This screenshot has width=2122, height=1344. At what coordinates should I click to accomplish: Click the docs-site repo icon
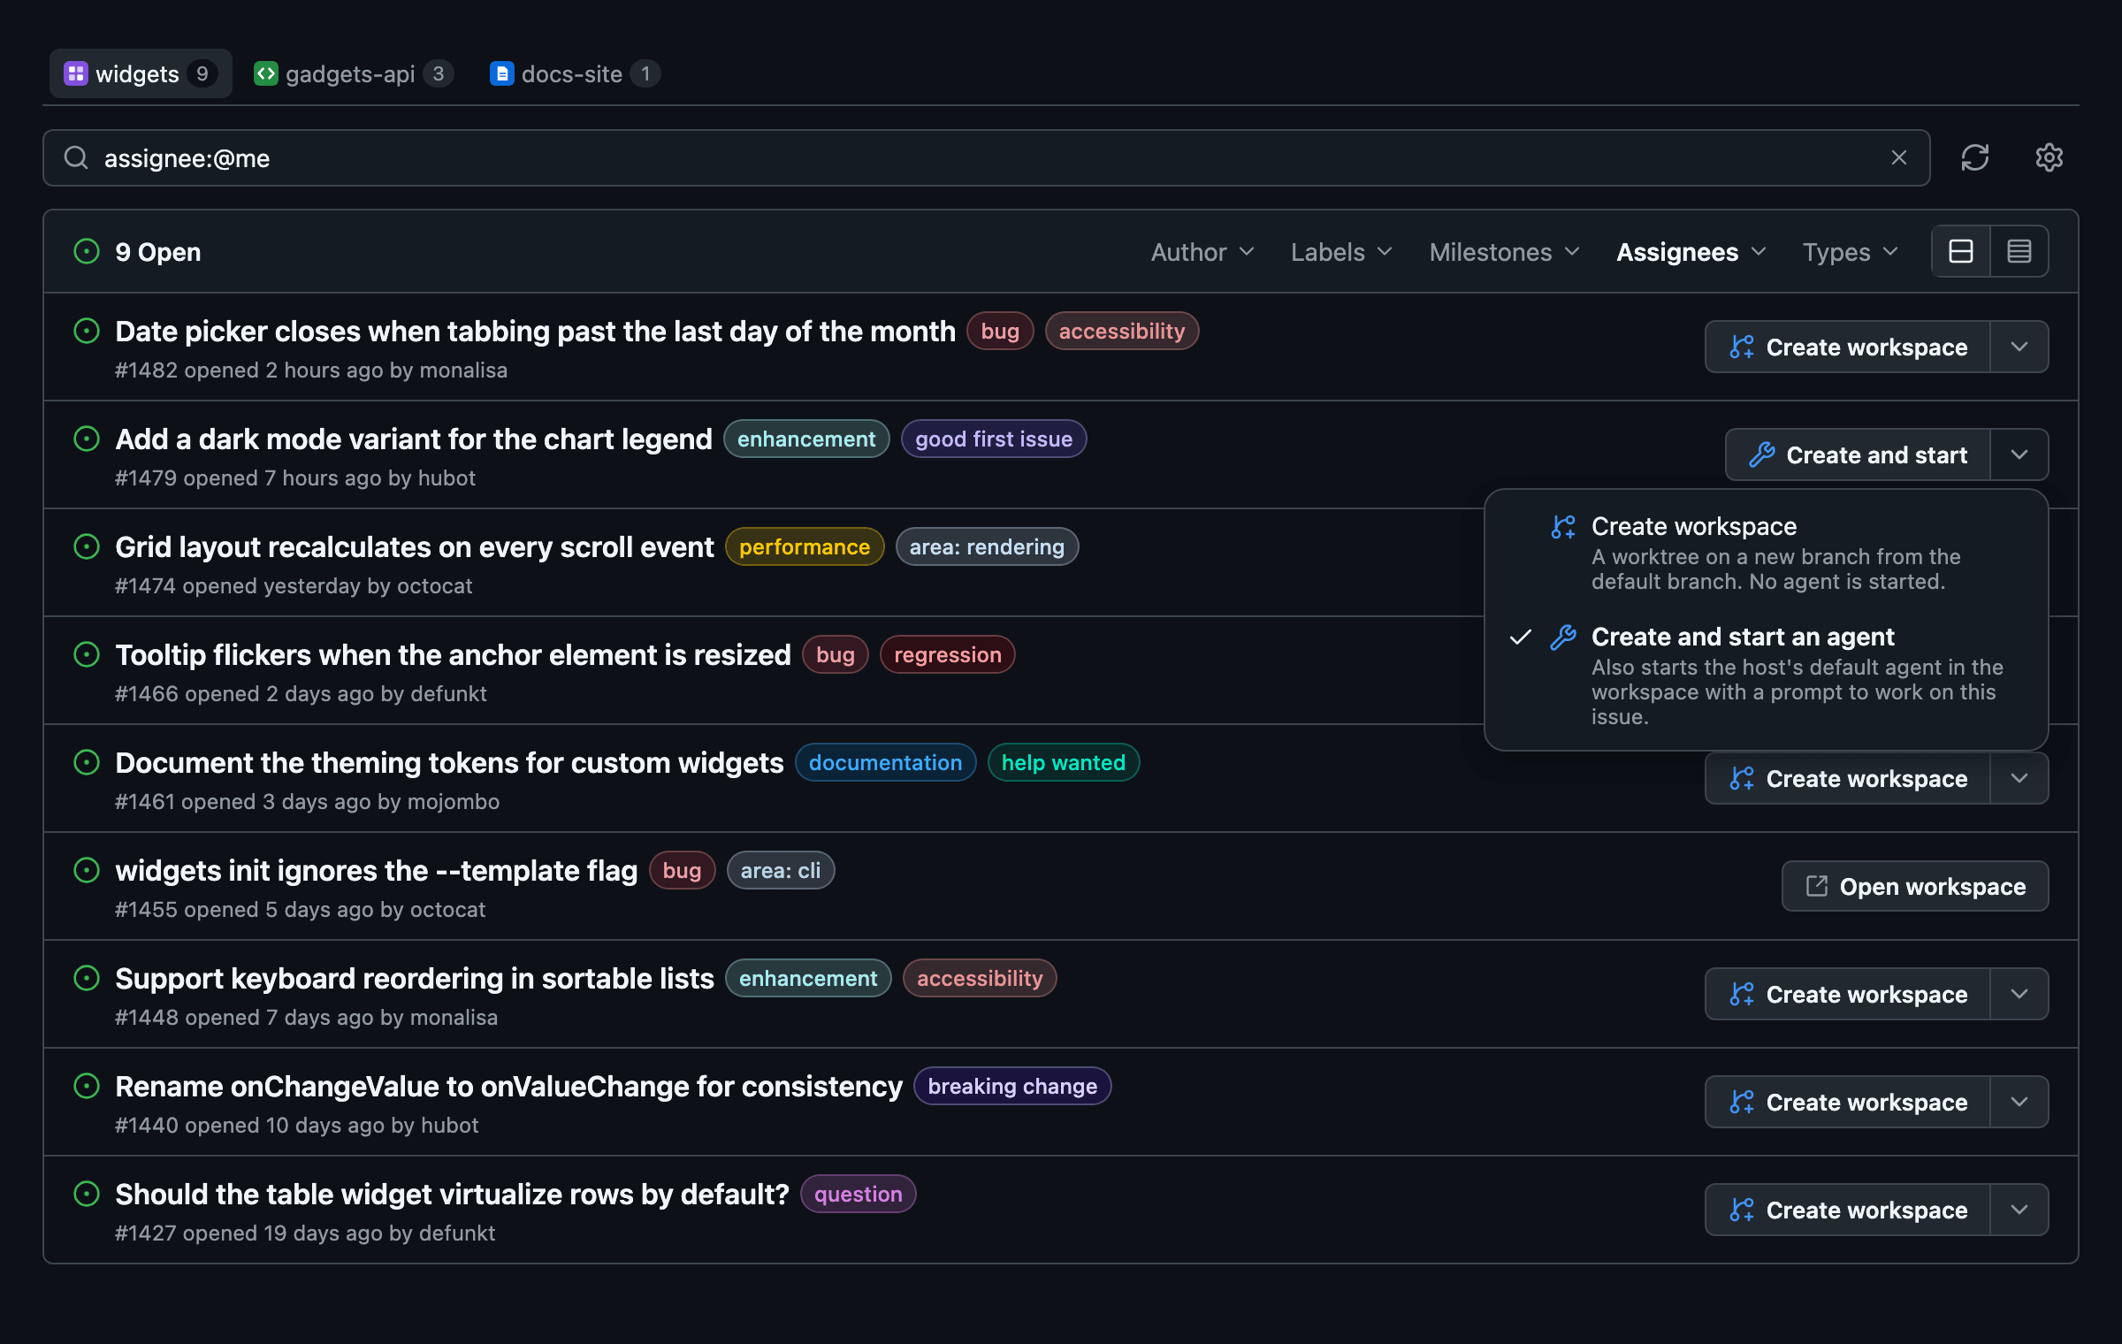pos(501,73)
